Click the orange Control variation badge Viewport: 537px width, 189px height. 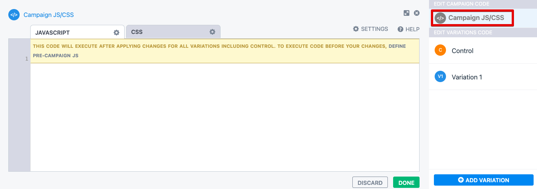pos(440,50)
